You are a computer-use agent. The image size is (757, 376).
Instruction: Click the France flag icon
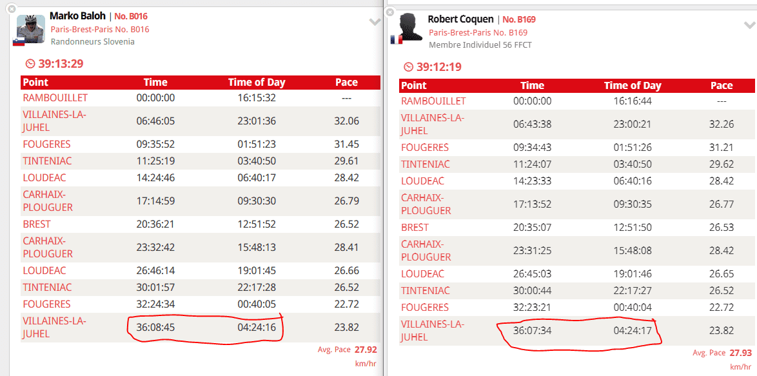(396, 39)
